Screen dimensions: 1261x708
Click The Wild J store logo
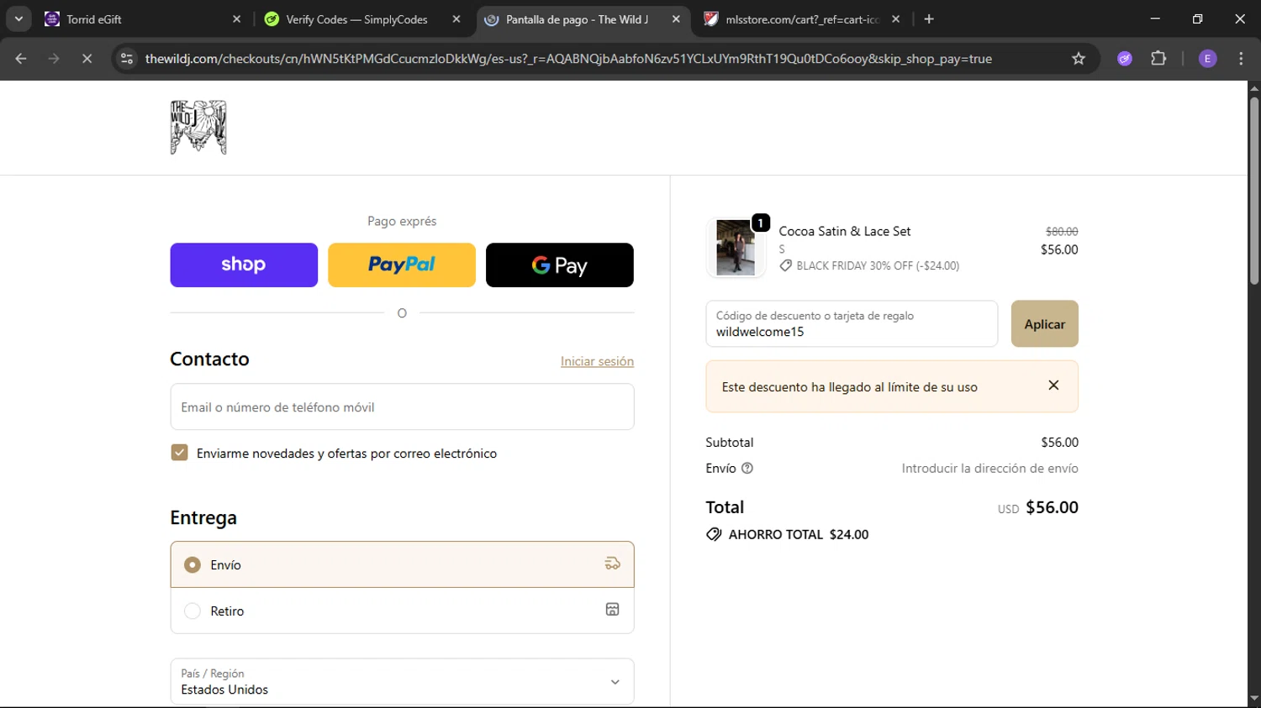(x=198, y=128)
